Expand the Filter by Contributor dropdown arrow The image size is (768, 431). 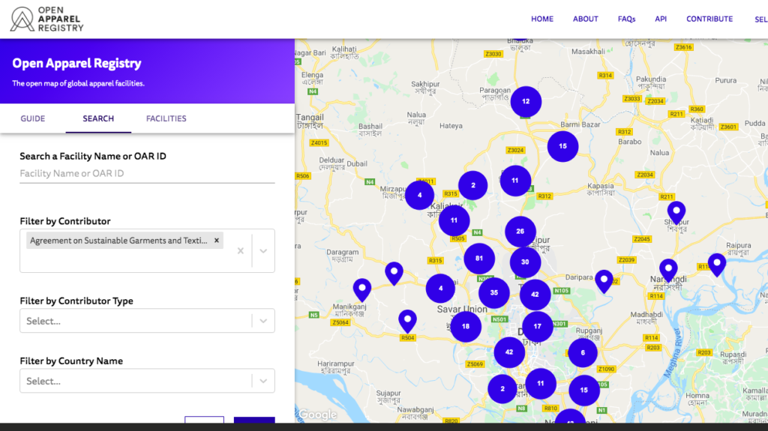click(x=263, y=251)
